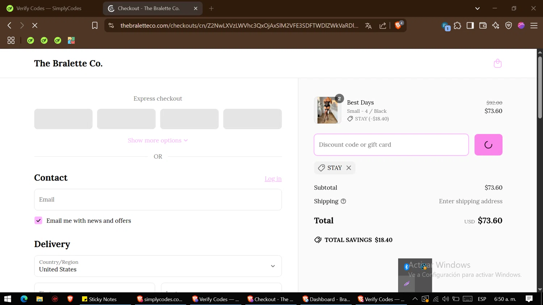Remove the STAY discount code

[x=349, y=168]
